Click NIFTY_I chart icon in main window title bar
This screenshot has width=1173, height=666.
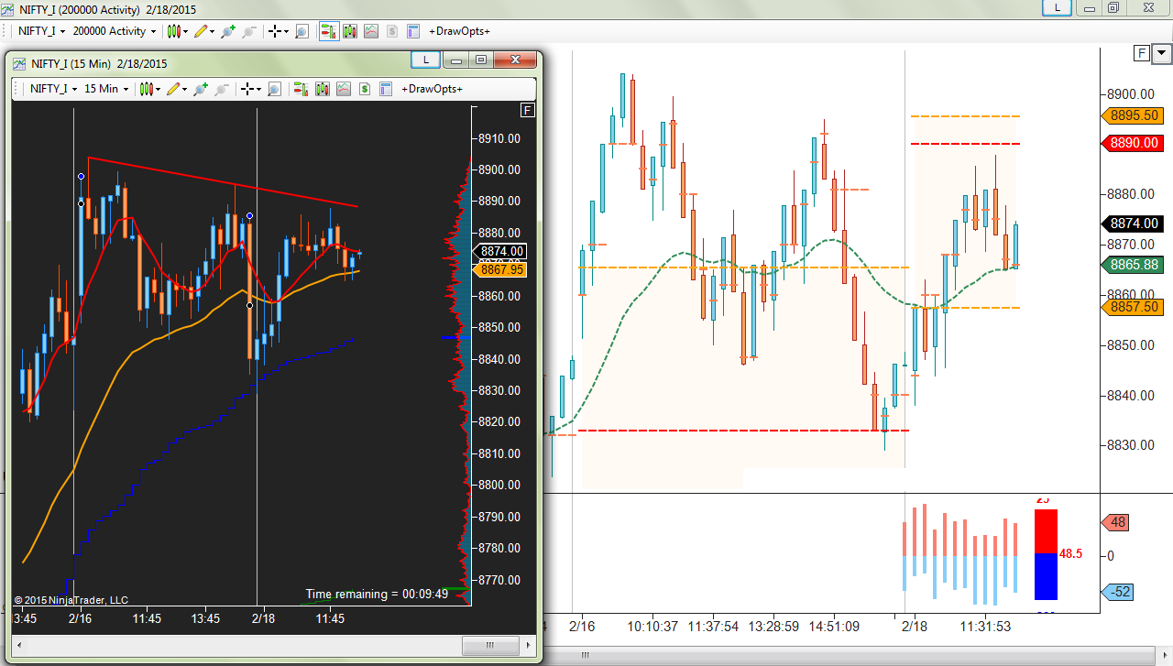pyautogui.click(x=8, y=9)
